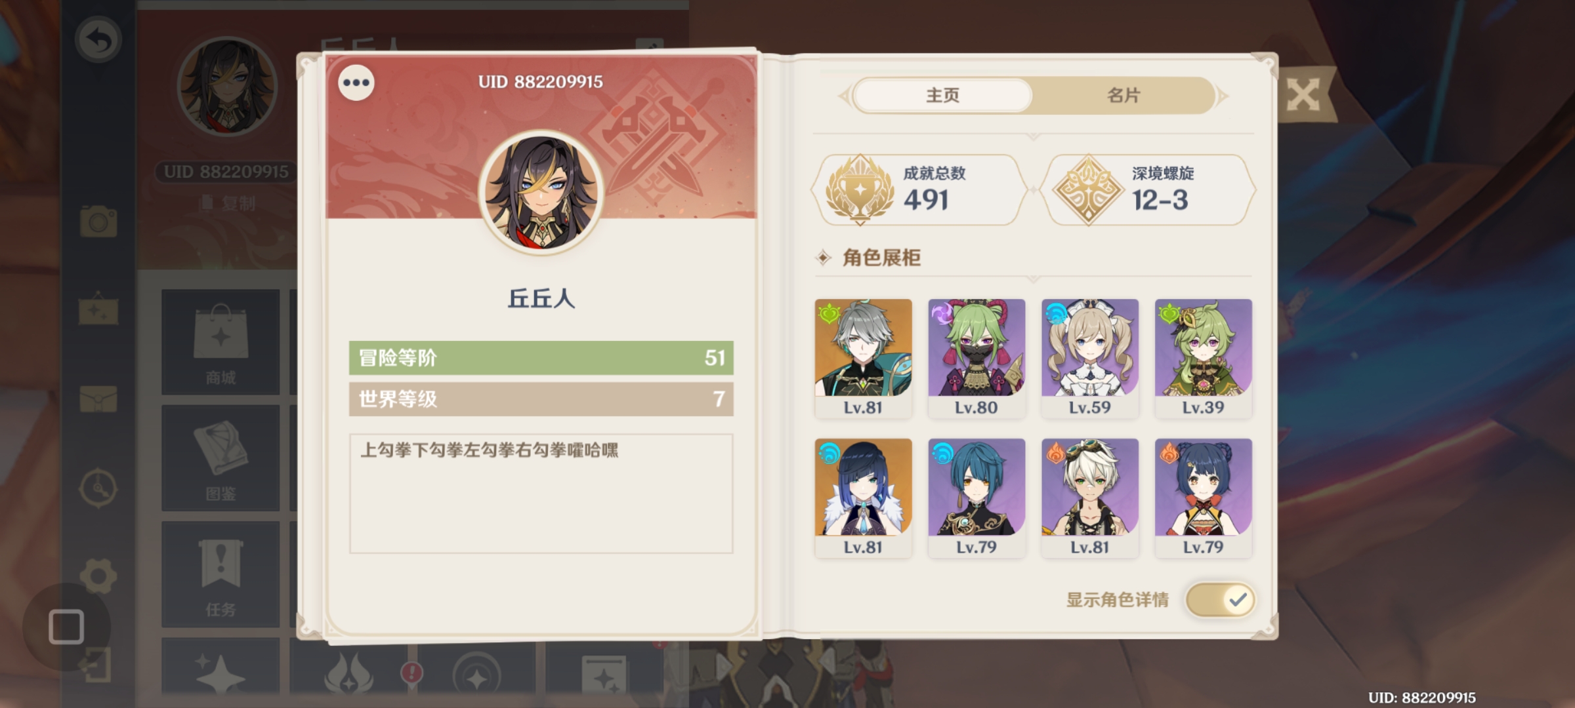Viewport: 1575px width, 708px height.
Task: Open the three-dot options menu
Action: click(x=356, y=83)
